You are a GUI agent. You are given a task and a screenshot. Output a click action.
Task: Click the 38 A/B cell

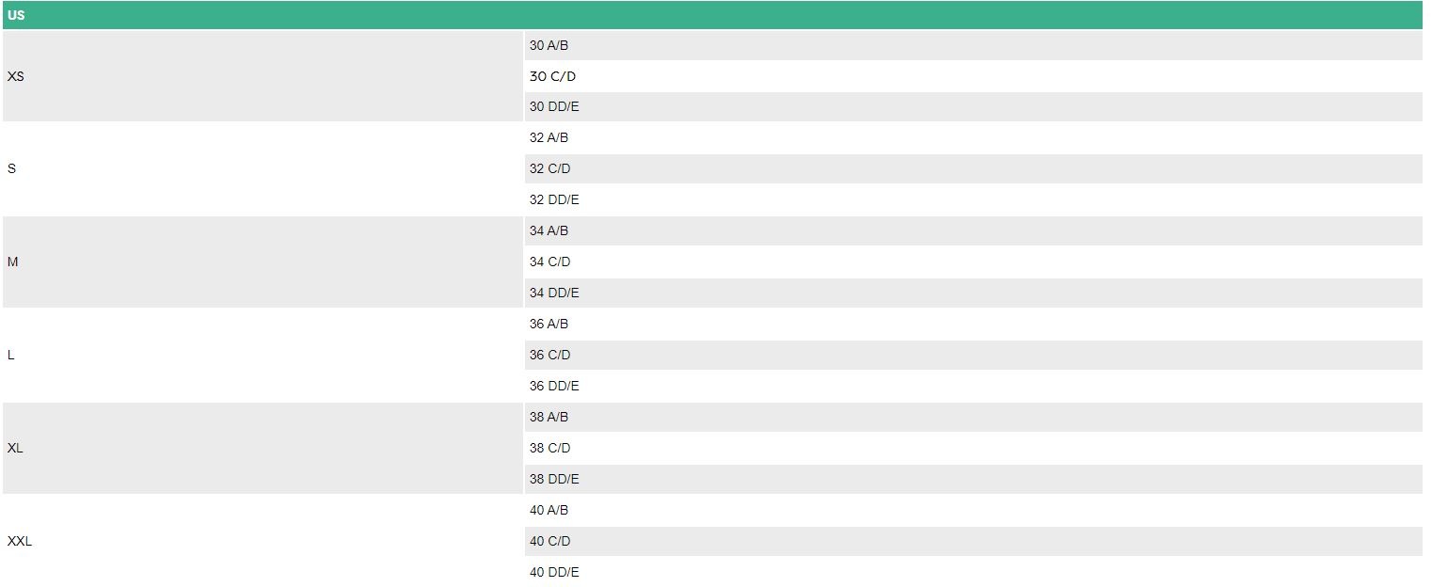tap(974, 418)
